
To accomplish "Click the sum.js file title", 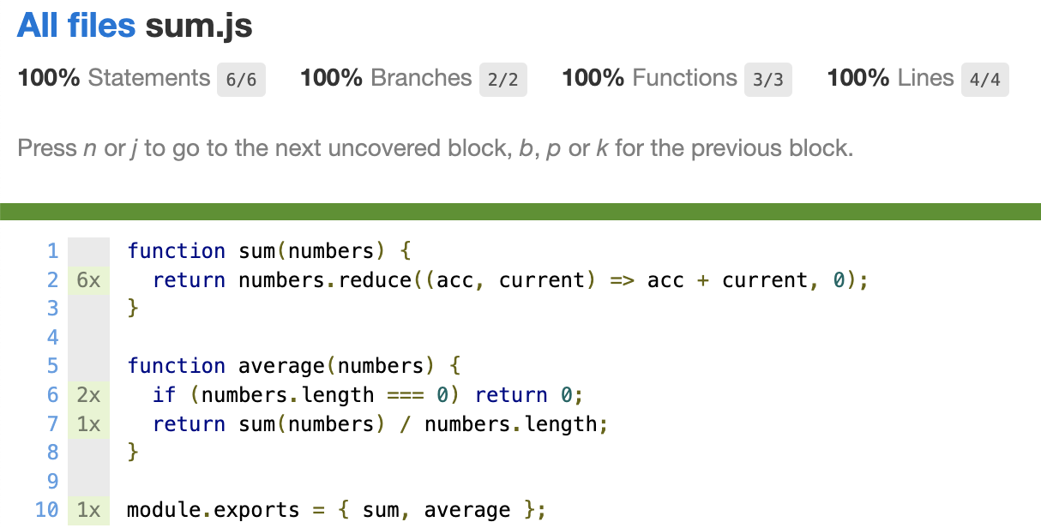I will tap(199, 27).
